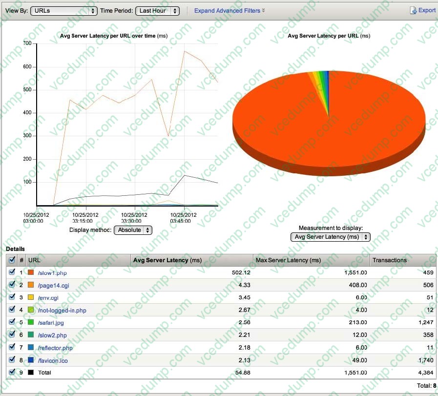Uncheck the /page14.cgi row checkbox
Viewport: 438px width, 396px height.
click(12, 285)
